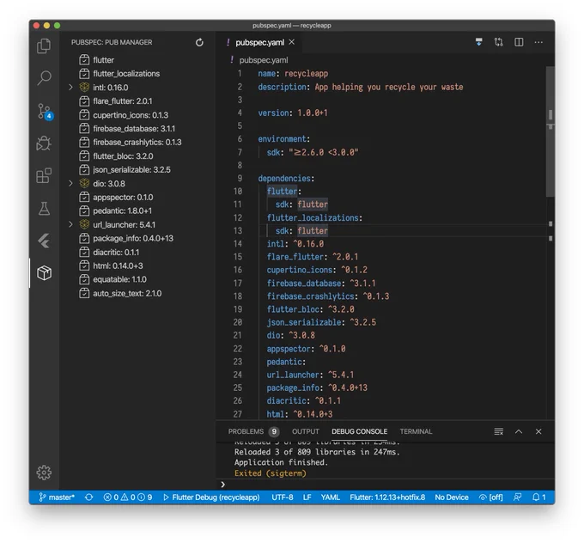
Task: Close the bottom panel
Action: [538, 431]
